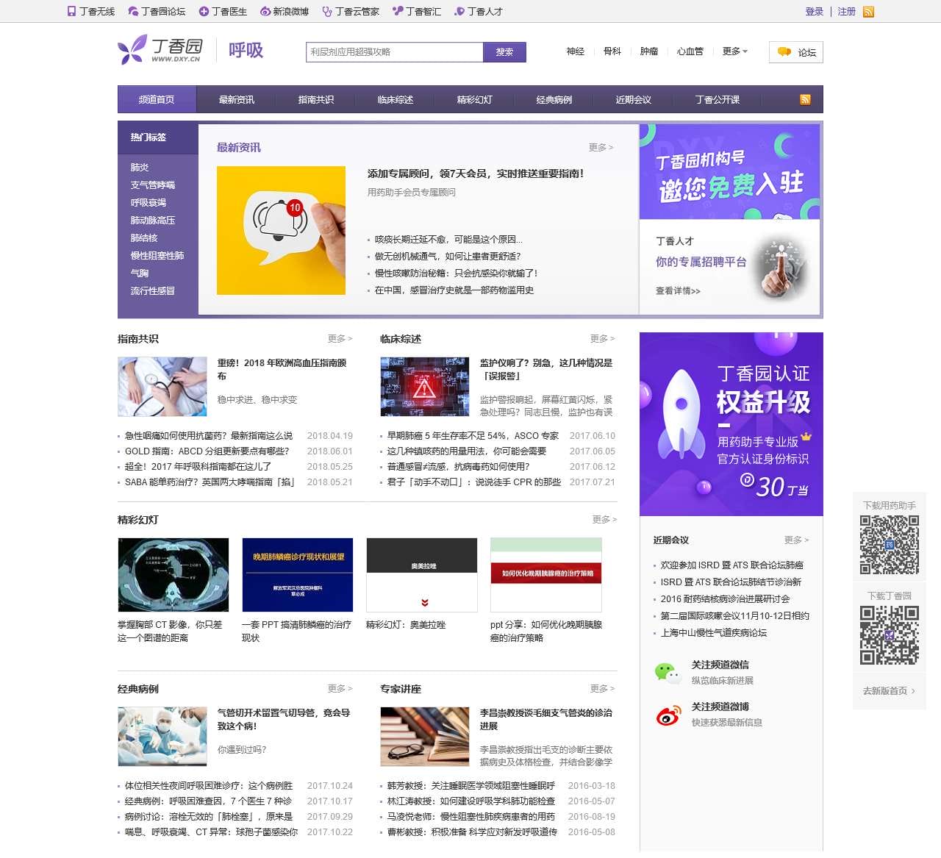This screenshot has height=858, width=941.
Task: Click 下载用药助手 QR code
Action: [x=890, y=545]
